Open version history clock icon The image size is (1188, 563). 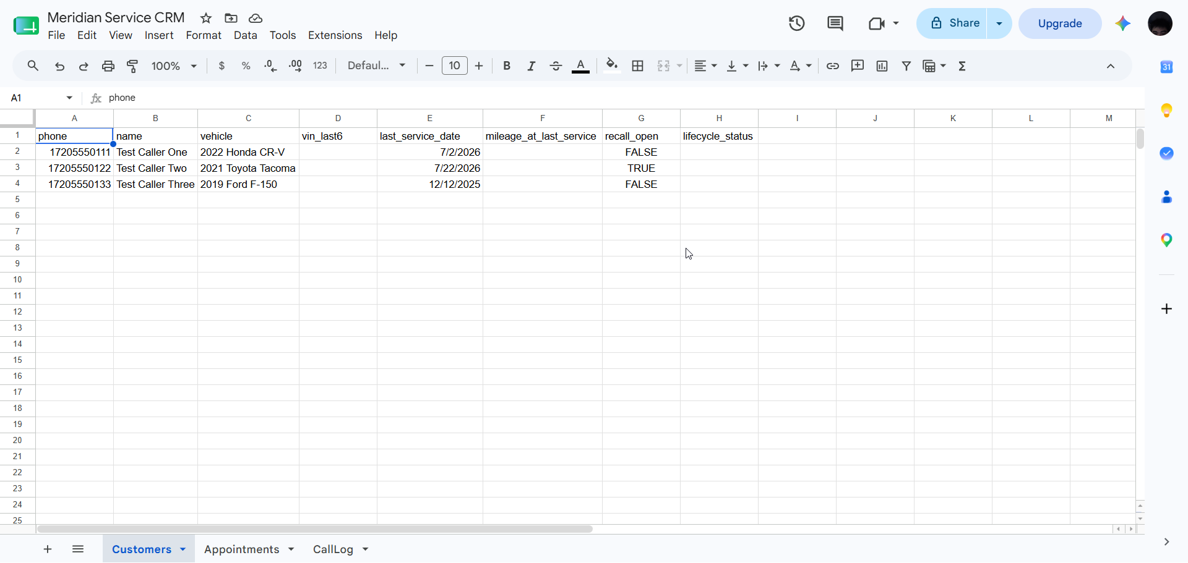click(797, 23)
